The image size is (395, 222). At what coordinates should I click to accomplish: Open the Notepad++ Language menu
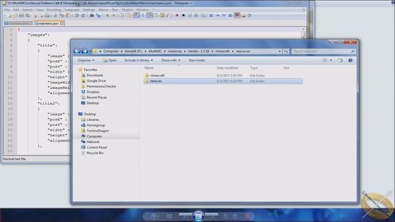(72, 10)
